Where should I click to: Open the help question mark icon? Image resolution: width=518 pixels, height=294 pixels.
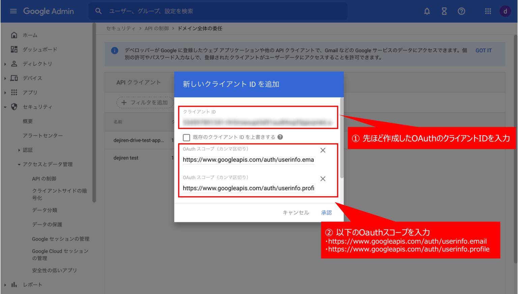click(461, 11)
